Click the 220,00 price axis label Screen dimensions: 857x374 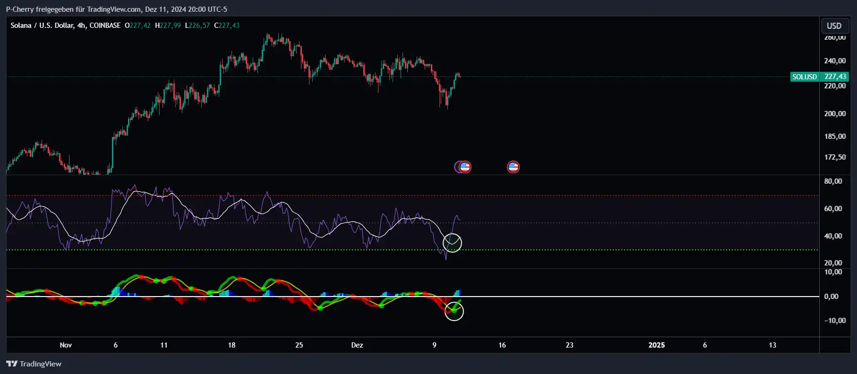[x=835, y=86]
